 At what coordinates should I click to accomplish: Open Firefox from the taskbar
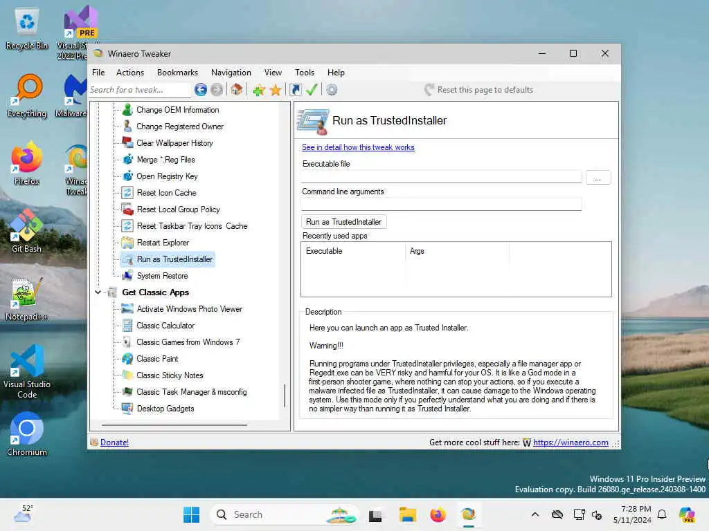(x=438, y=514)
